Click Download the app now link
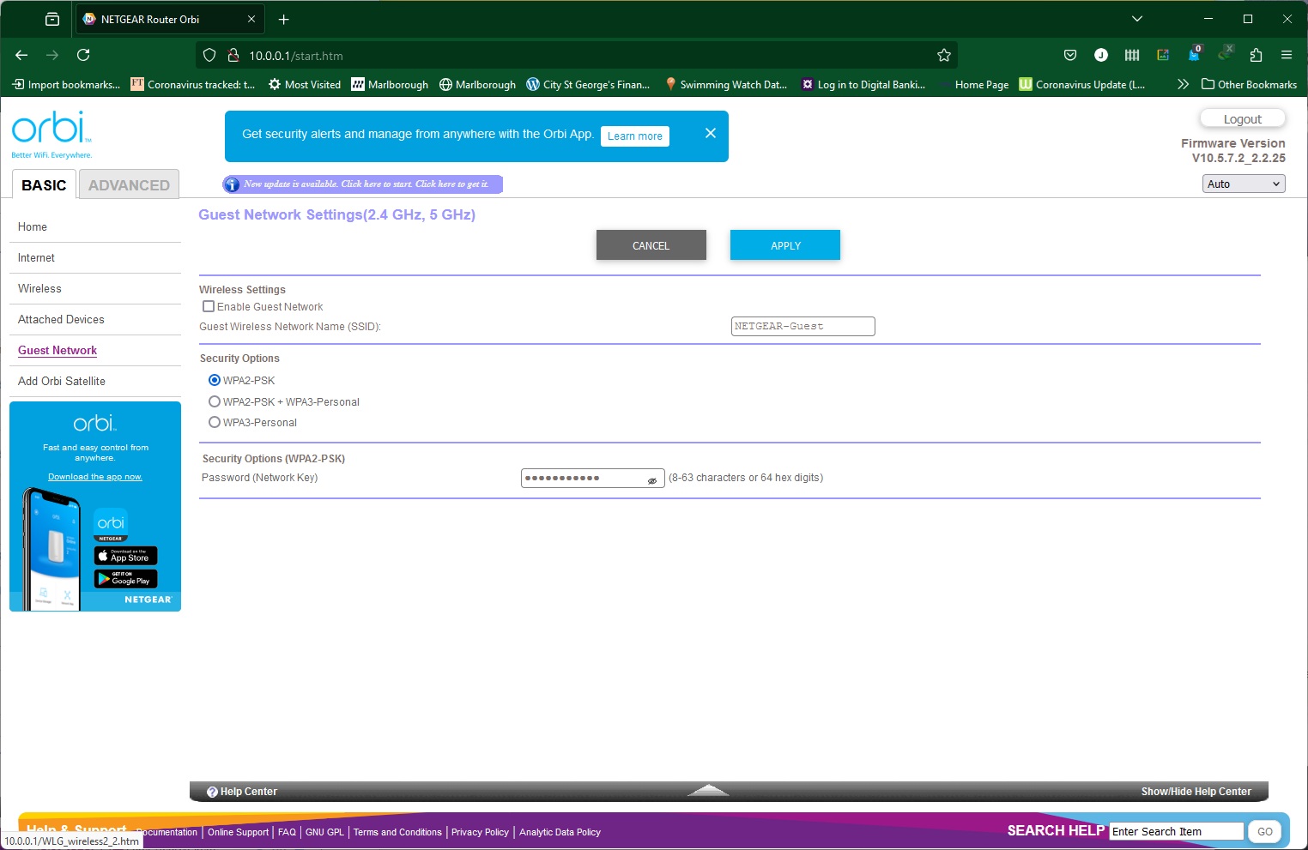 click(x=95, y=477)
